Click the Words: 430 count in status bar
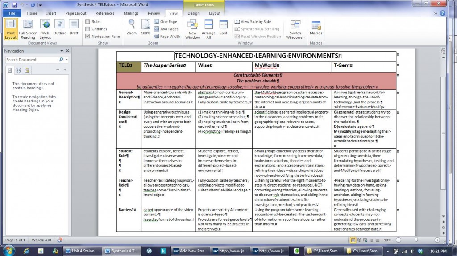 point(41,240)
